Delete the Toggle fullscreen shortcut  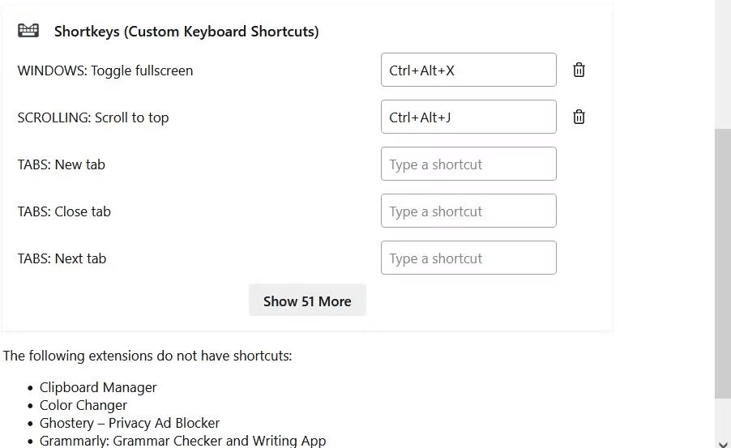click(x=579, y=70)
